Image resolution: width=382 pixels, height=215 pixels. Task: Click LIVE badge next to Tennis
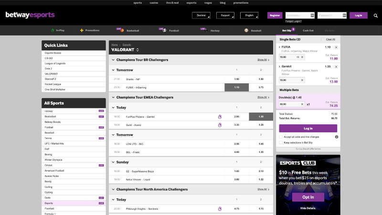click(101, 139)
